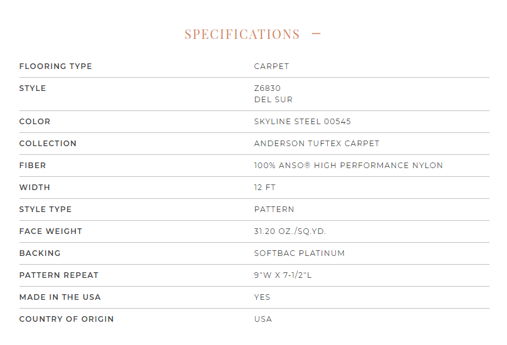Select the Flooring Type label
The height and width of the screenshot is (345, 507).
56,66
